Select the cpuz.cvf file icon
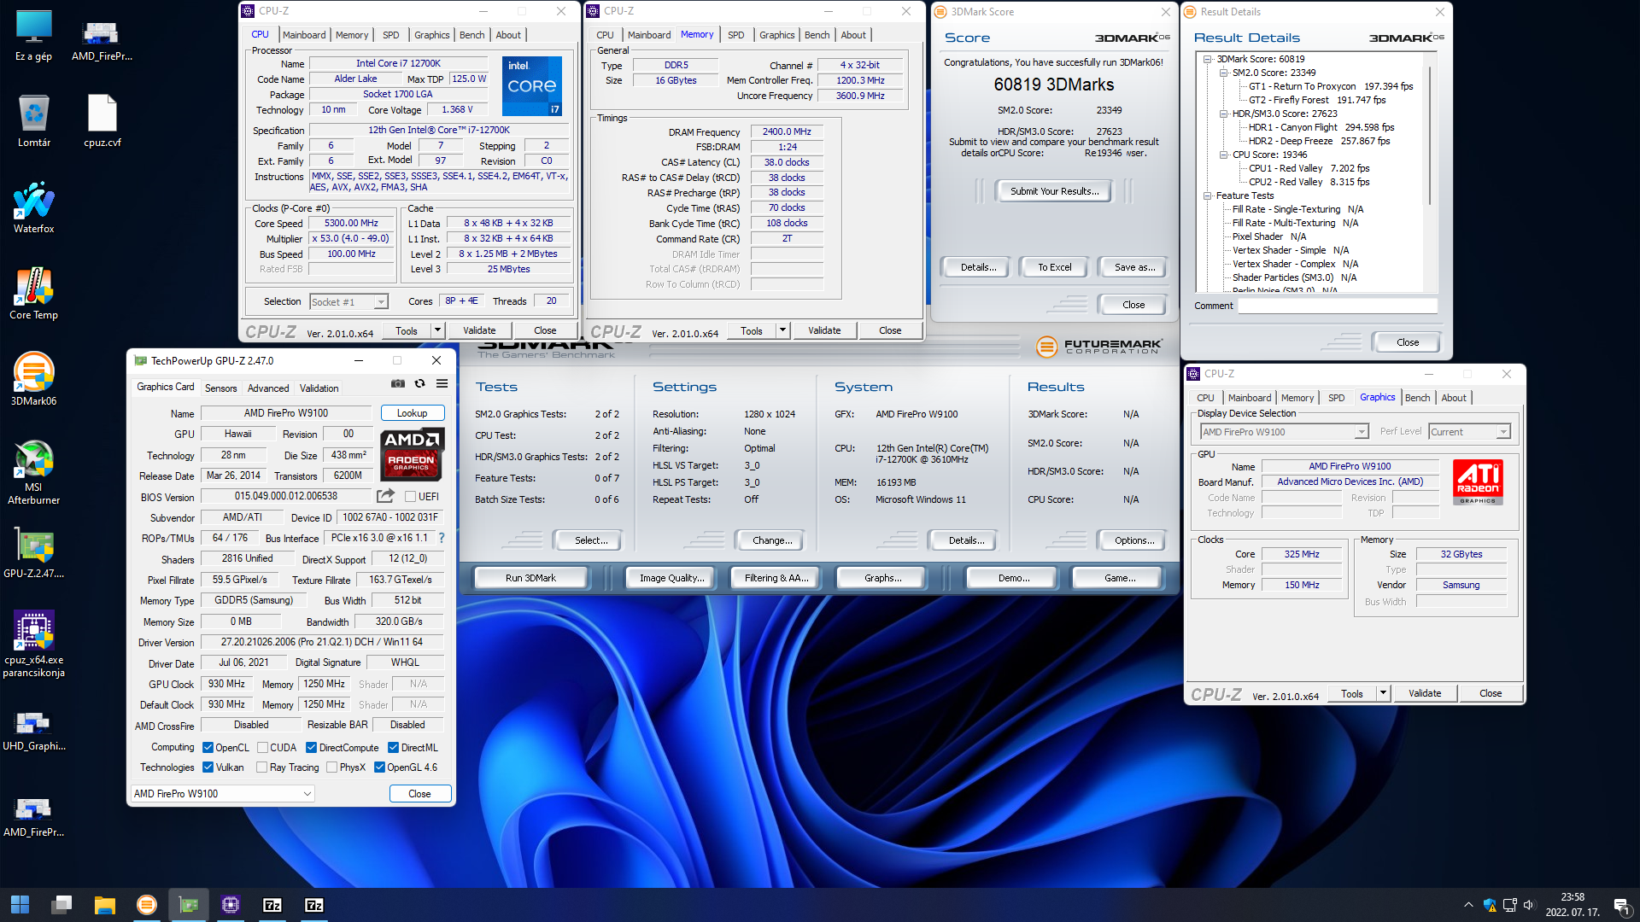This screenshot has height=922, width=1640. pos(102,121)
